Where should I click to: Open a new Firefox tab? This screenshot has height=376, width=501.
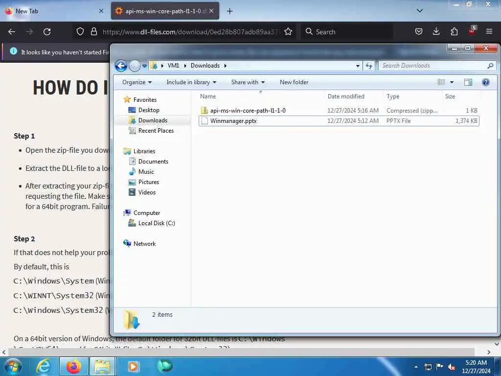pyautogui.click(x=230, y=11)
